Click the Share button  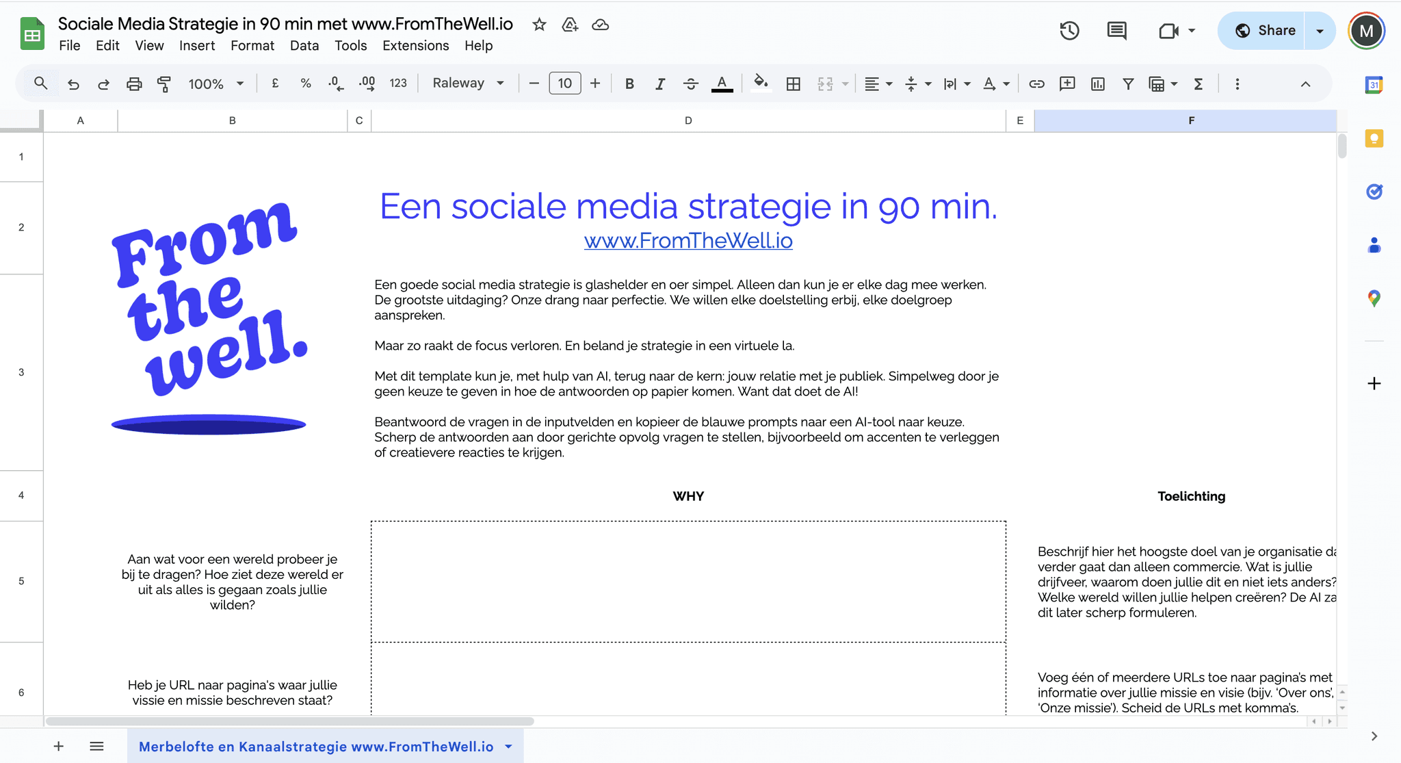[x=1265, y=31]
